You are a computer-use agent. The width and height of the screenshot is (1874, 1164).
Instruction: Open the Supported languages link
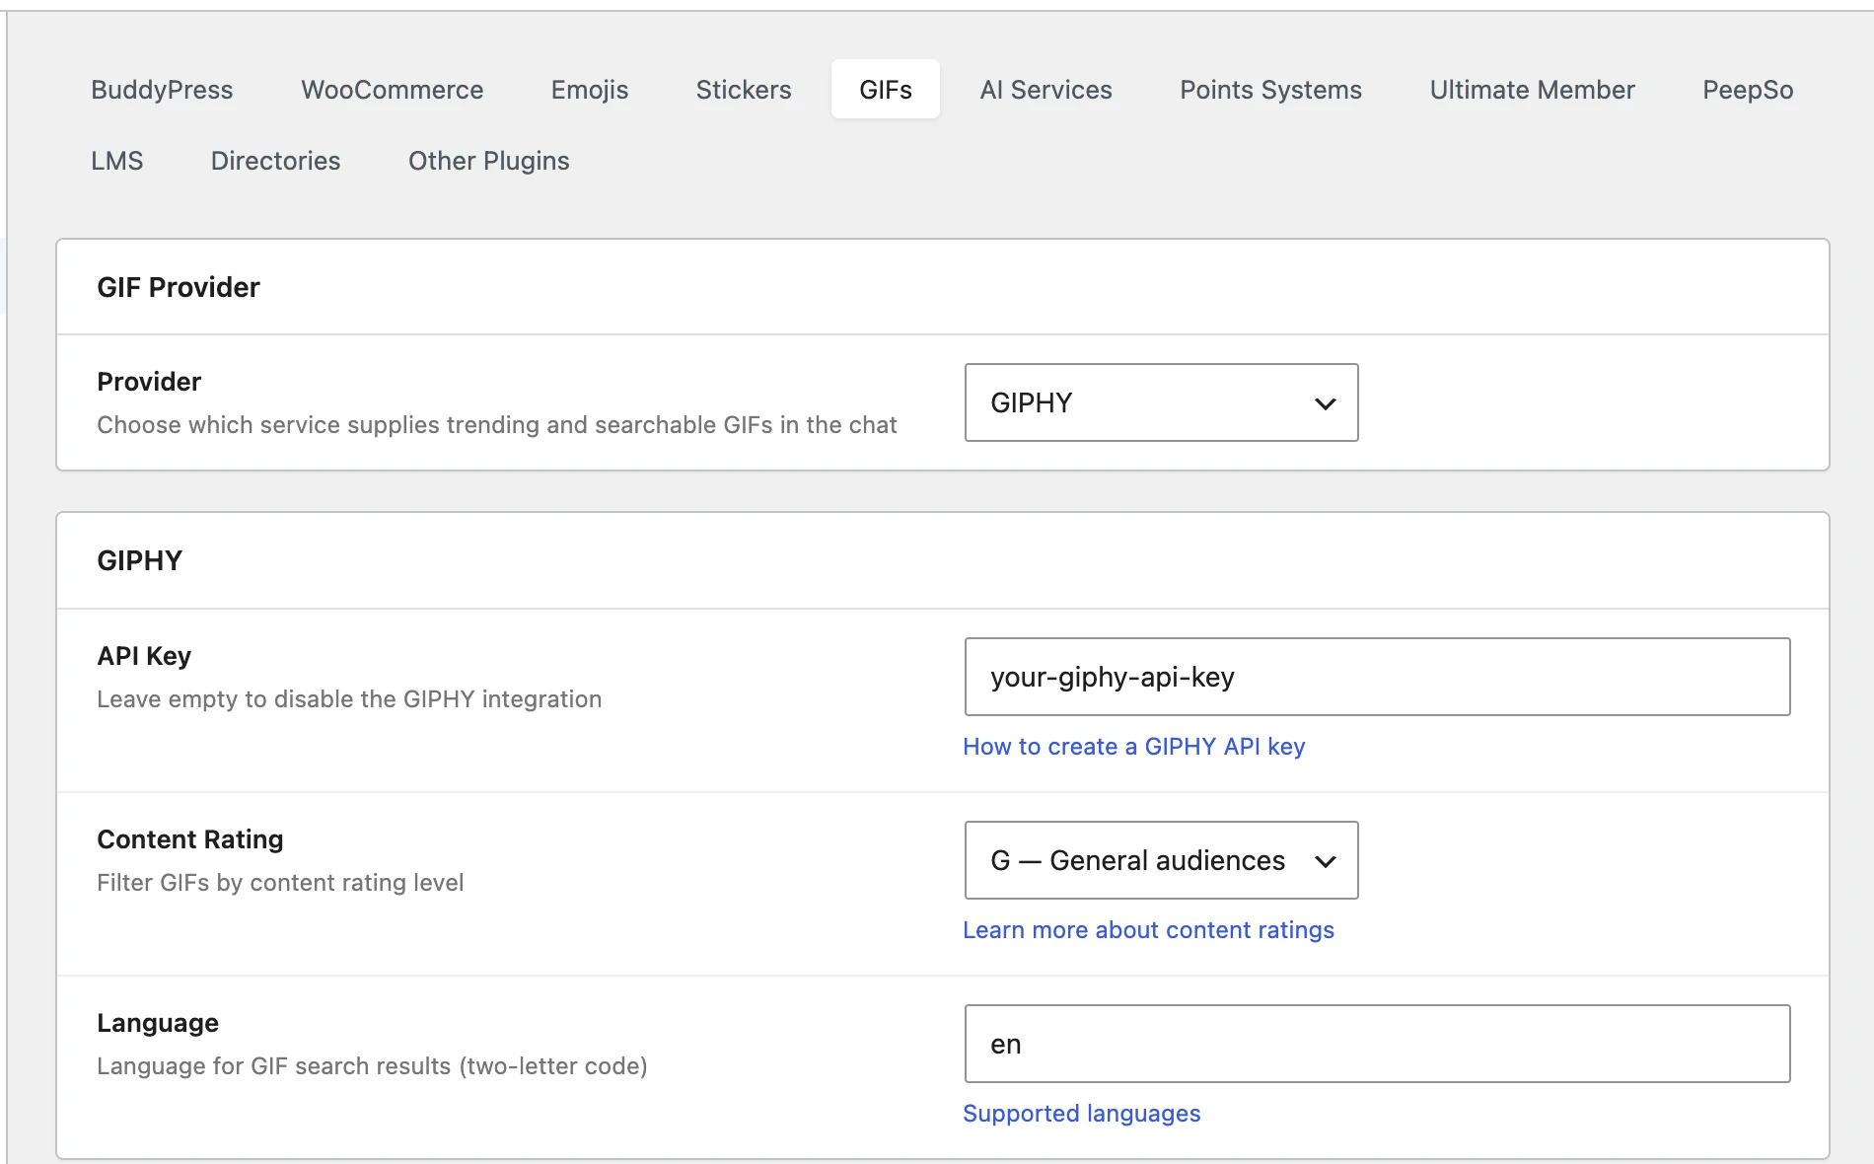1082,1114
